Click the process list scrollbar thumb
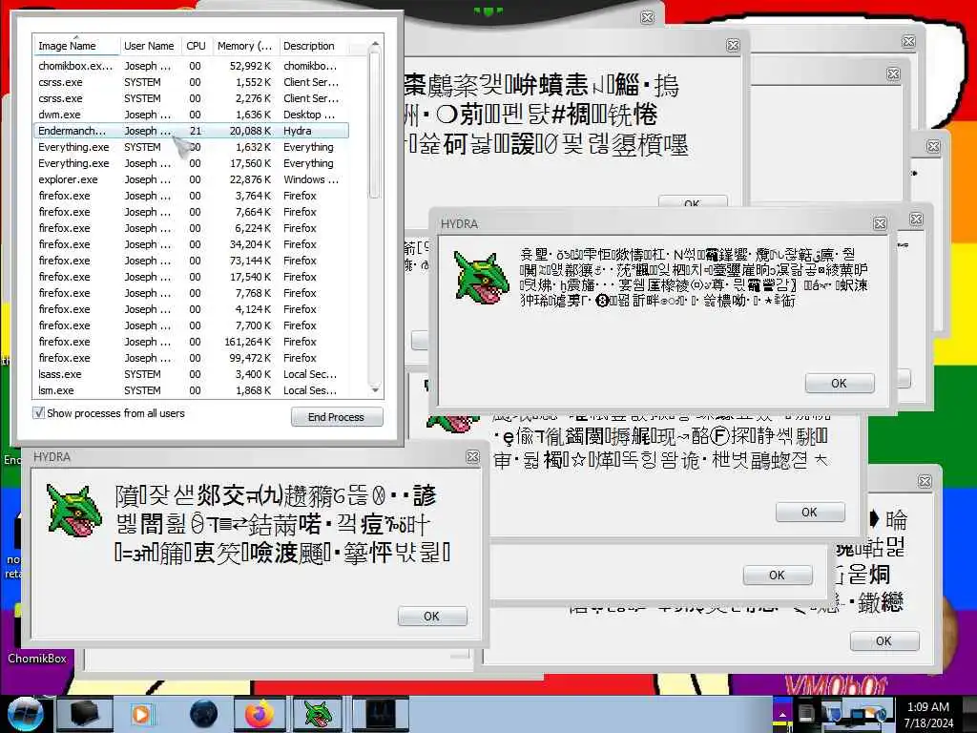 [375, 125]
